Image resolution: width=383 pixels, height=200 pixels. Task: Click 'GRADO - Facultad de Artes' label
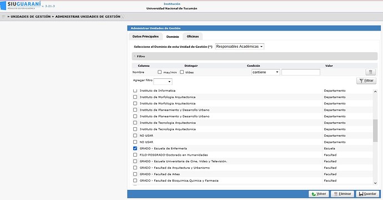tap(160, 174)
